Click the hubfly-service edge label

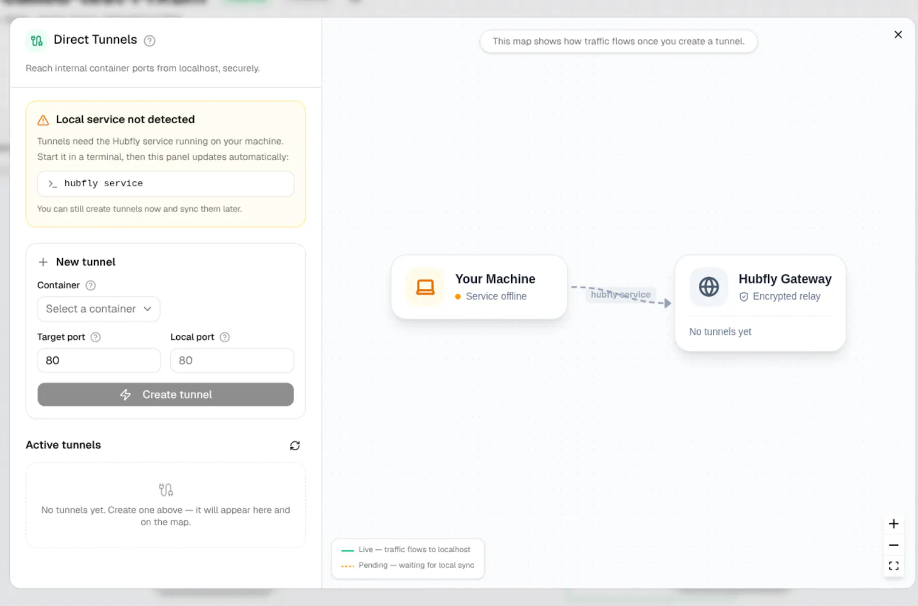(621, 295)
